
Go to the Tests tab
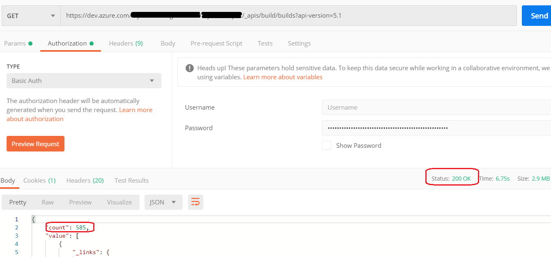265,44
